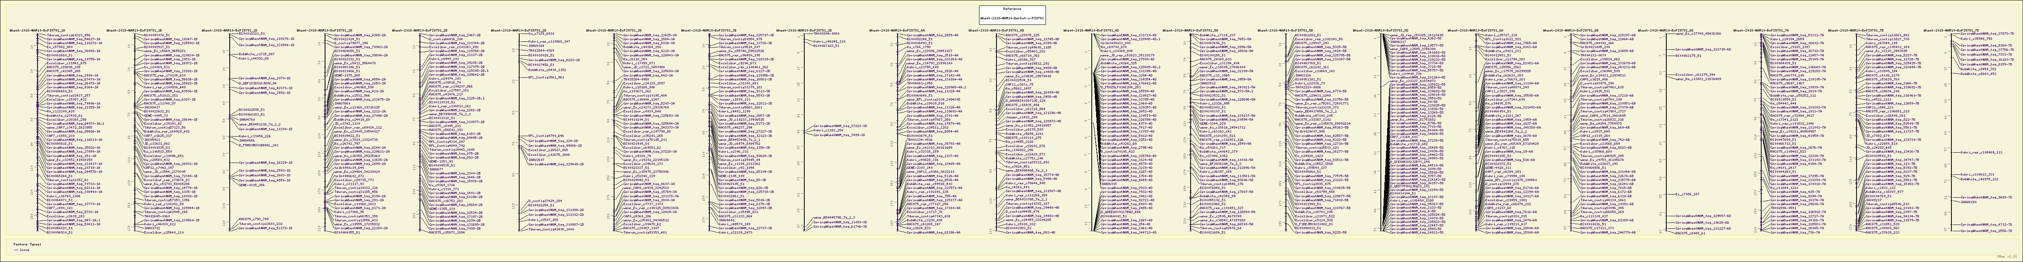
Task: Open marker BS00012321_51 on map 1D
Action: tap(252, 34)
